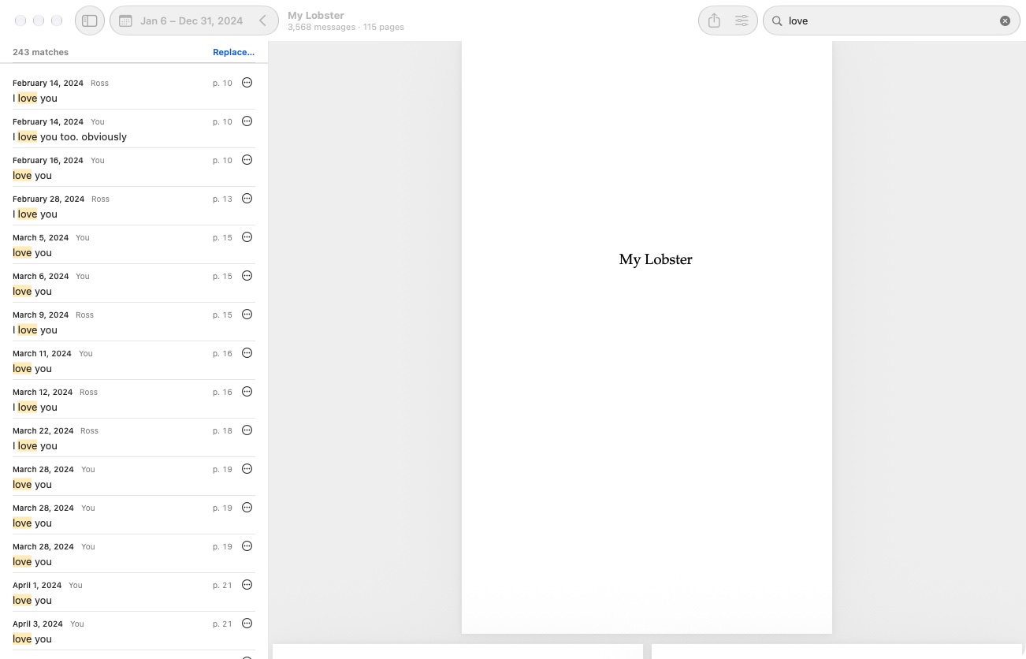Click the magnifier icon in search field
The image size is (1026, 659).
[x=777, y=21]
